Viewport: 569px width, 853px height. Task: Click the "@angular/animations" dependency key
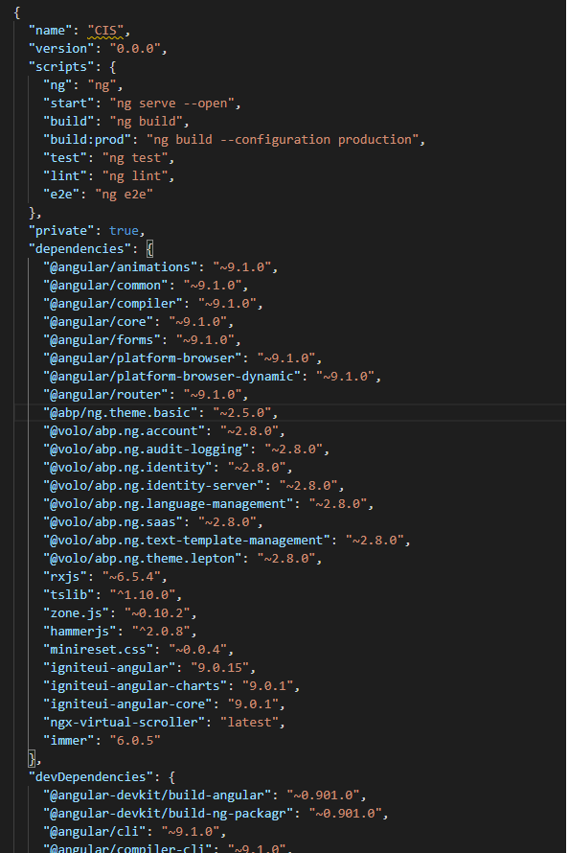tap(120, 267)
